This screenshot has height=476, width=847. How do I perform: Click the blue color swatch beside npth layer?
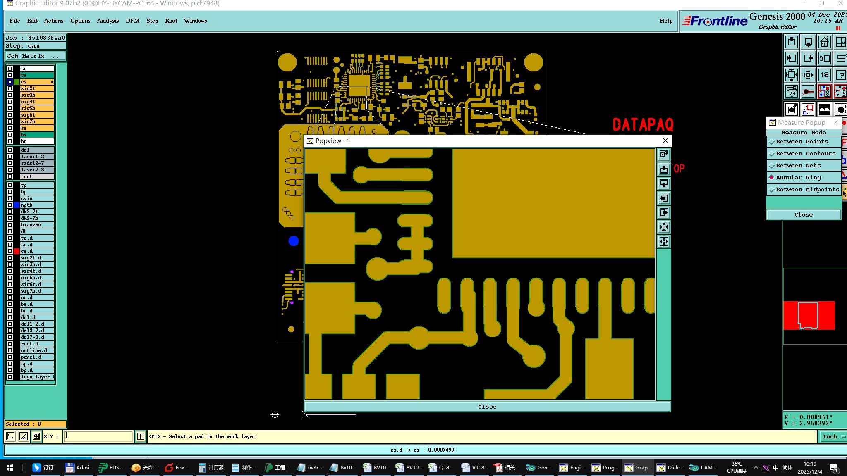pyautogui.click(x=17, y=205)
